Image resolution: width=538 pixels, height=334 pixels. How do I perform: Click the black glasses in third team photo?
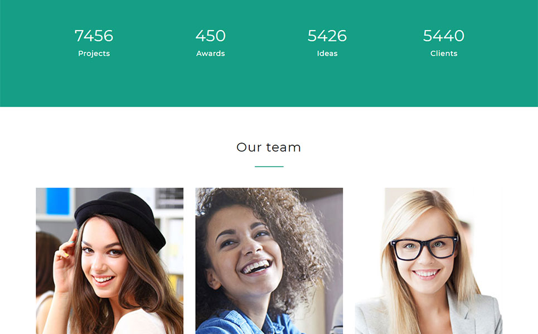[x=424, y=247]
